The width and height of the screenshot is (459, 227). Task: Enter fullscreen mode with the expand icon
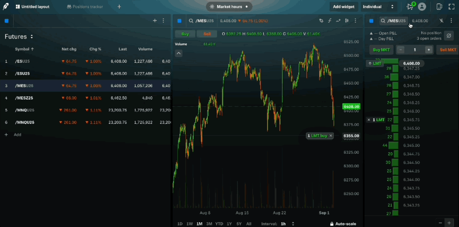tap(451, 6)
